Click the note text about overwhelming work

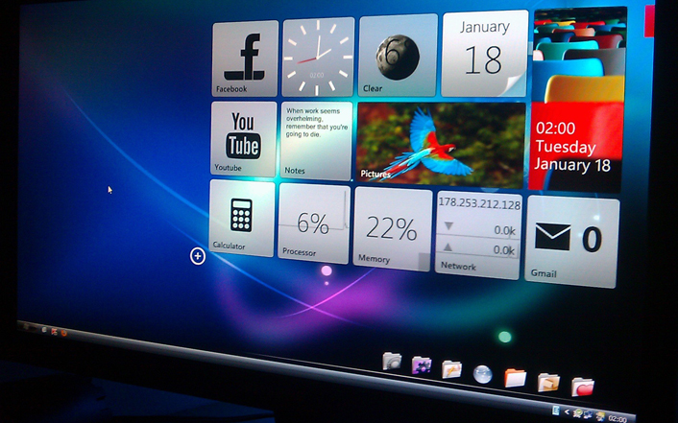pyautogui.click(x=317, y=122)
